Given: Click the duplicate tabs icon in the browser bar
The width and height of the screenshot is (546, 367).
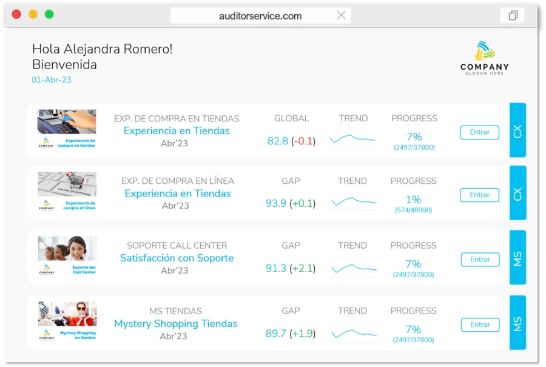Looking at the screenshot, I should click(513, 15).
